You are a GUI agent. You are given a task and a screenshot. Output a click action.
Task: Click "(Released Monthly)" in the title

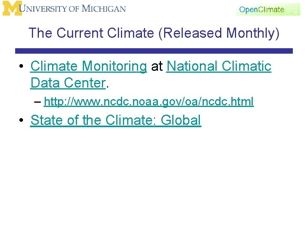tap(219, 33)
